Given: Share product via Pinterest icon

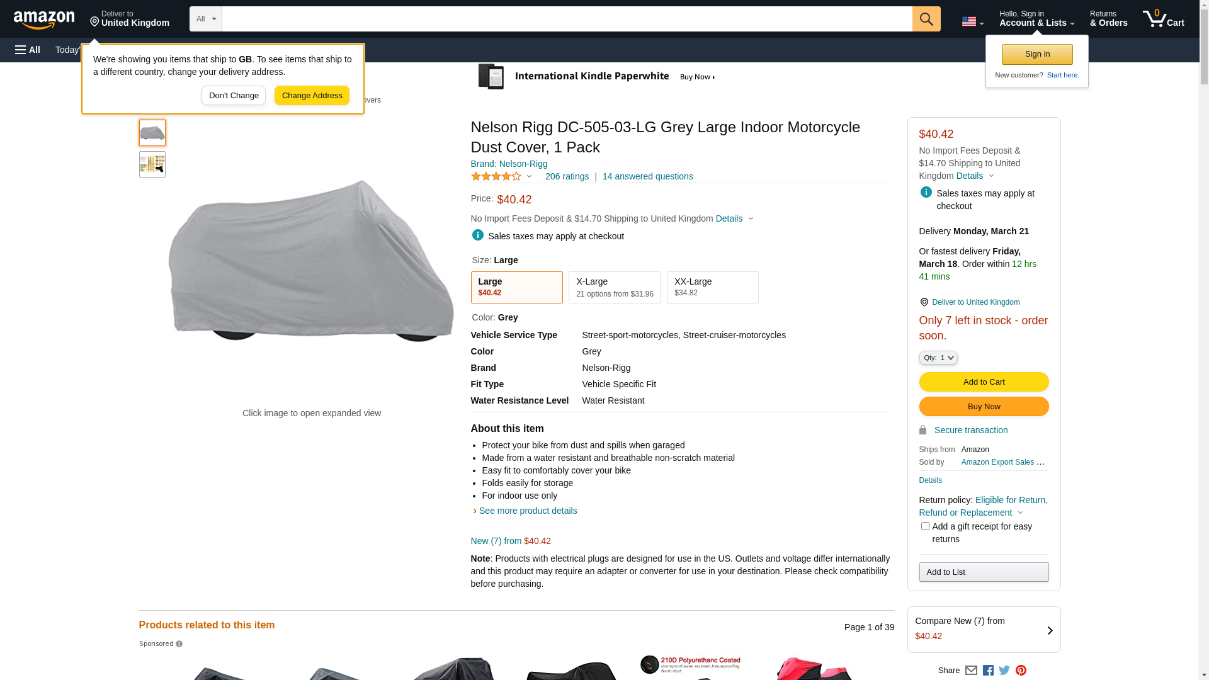Looking at the screenshot, I should click(x=1021, y=671).
